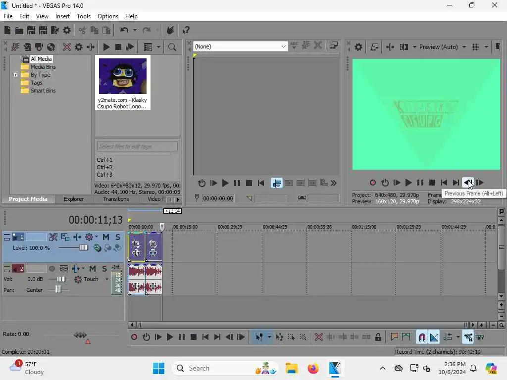
Task: Click Undo arrow in main toolbar
Action: pyautogui.click(x=124, y=30)
